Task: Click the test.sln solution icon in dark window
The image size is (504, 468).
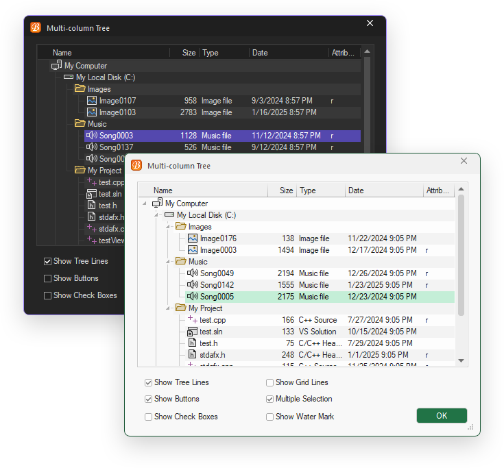Action: coord(92,194)
